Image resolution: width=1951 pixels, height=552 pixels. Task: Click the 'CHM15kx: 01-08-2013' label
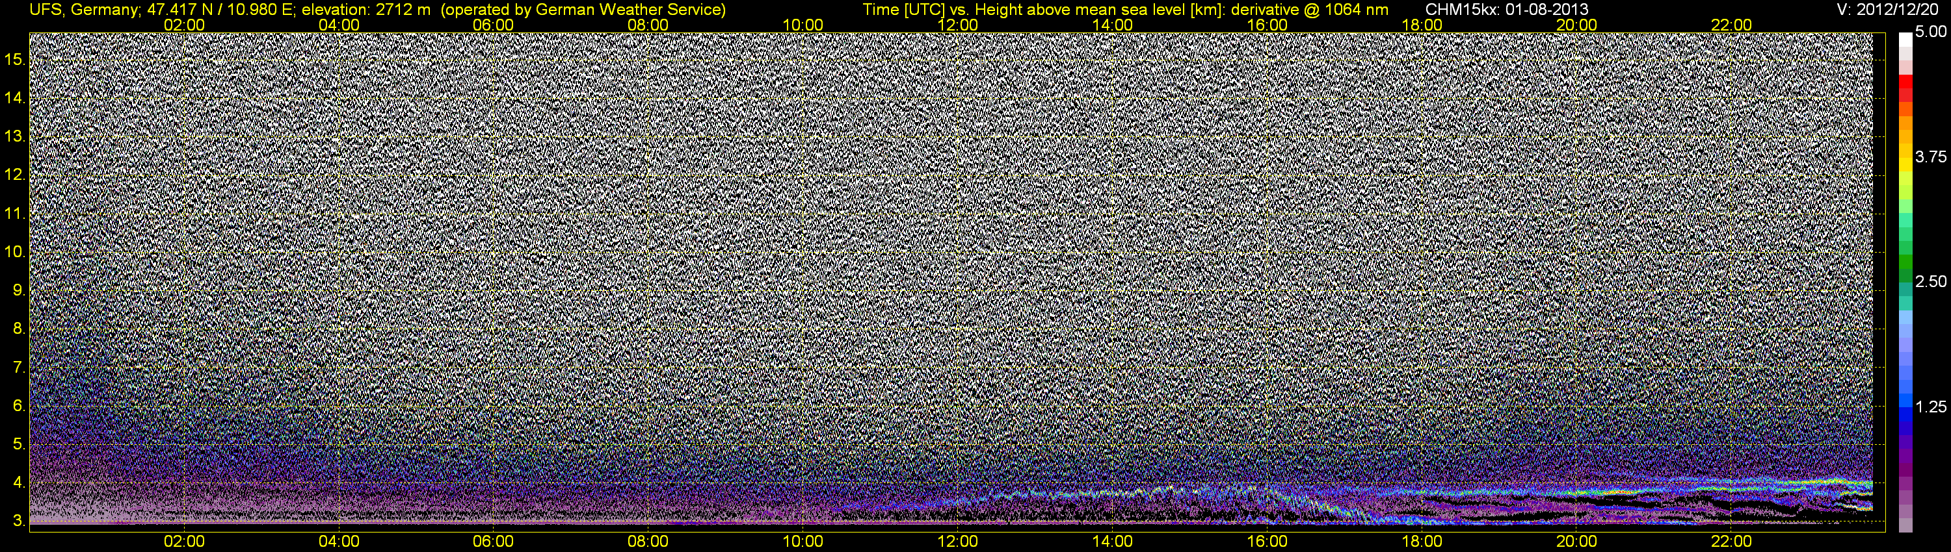tap(1506, 10)
